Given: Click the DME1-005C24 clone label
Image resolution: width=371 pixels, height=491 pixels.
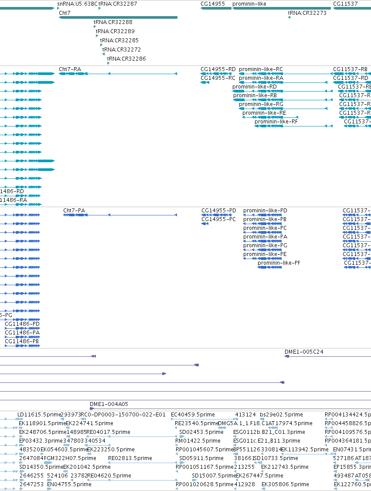Looking at the screenshot, I should (304, 351).
